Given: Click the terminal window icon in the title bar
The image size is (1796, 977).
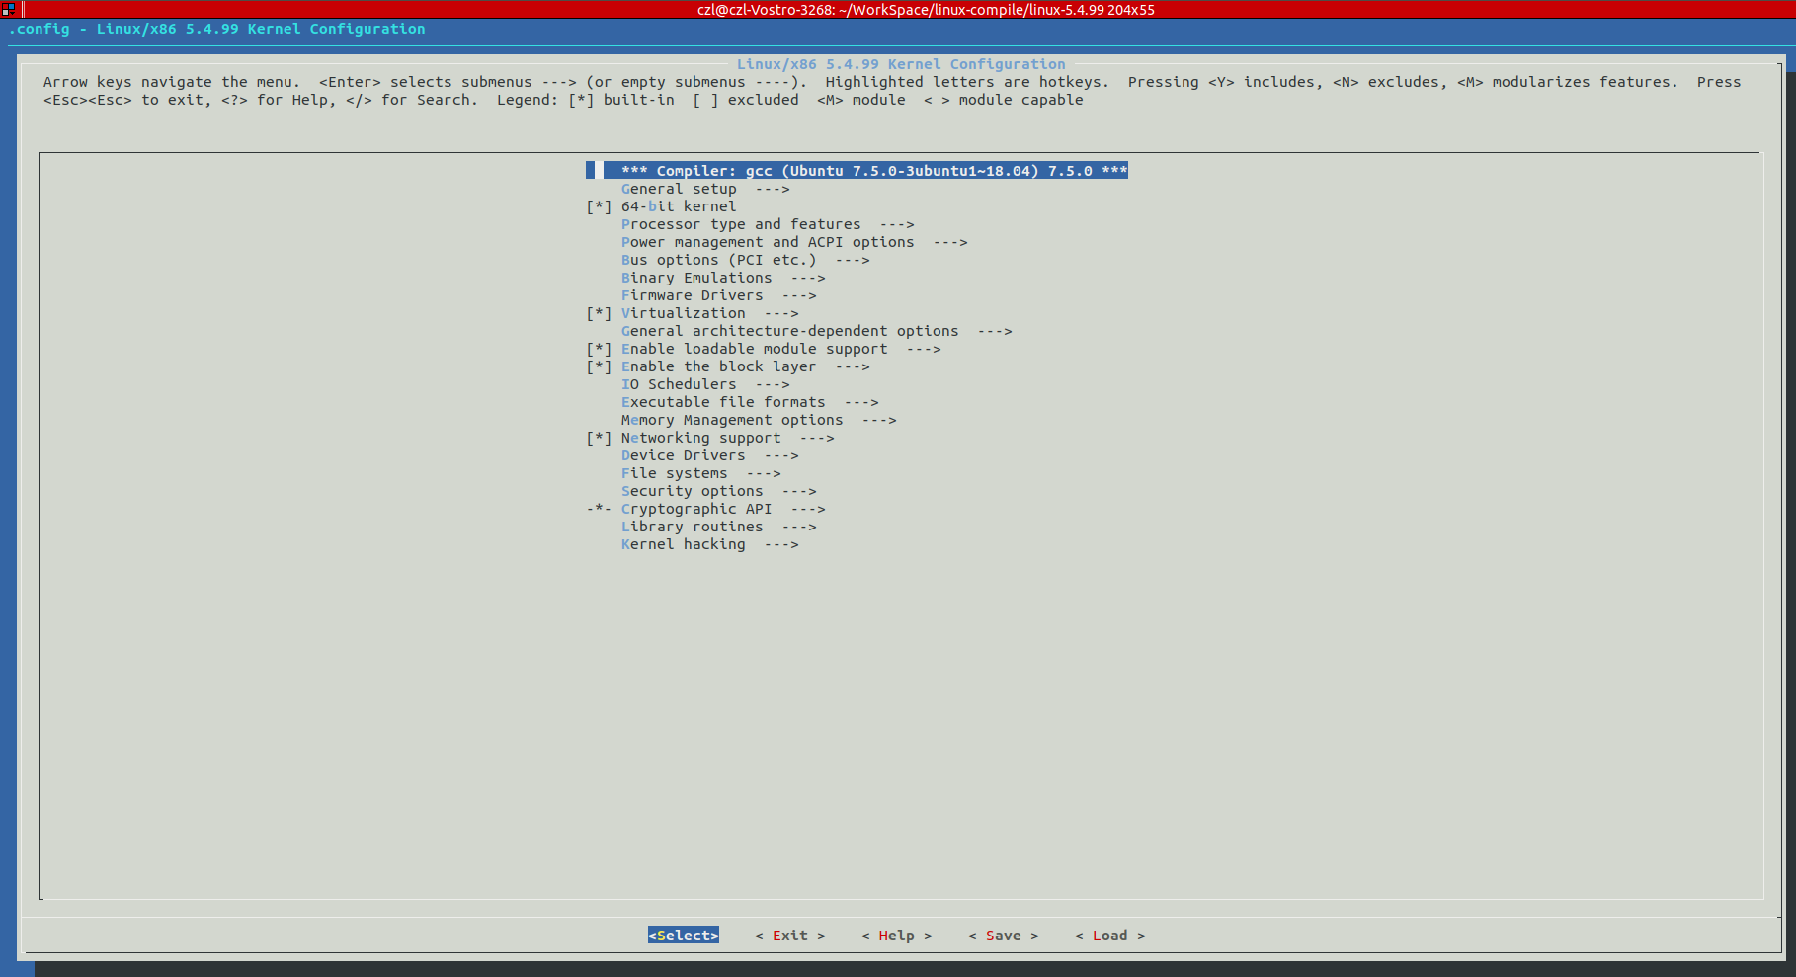Looking at the screenshot, I should pyautogui.click(x=9, y=9).
